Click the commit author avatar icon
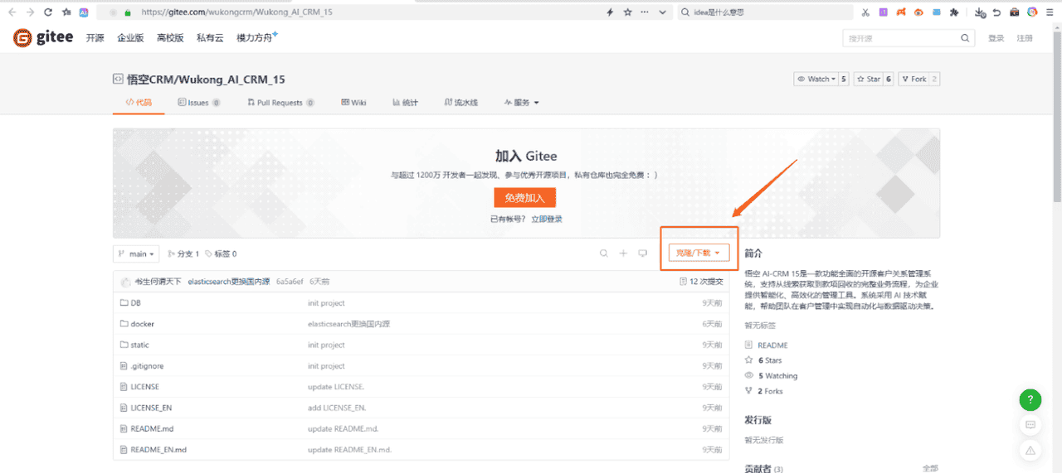 point(125,282)
